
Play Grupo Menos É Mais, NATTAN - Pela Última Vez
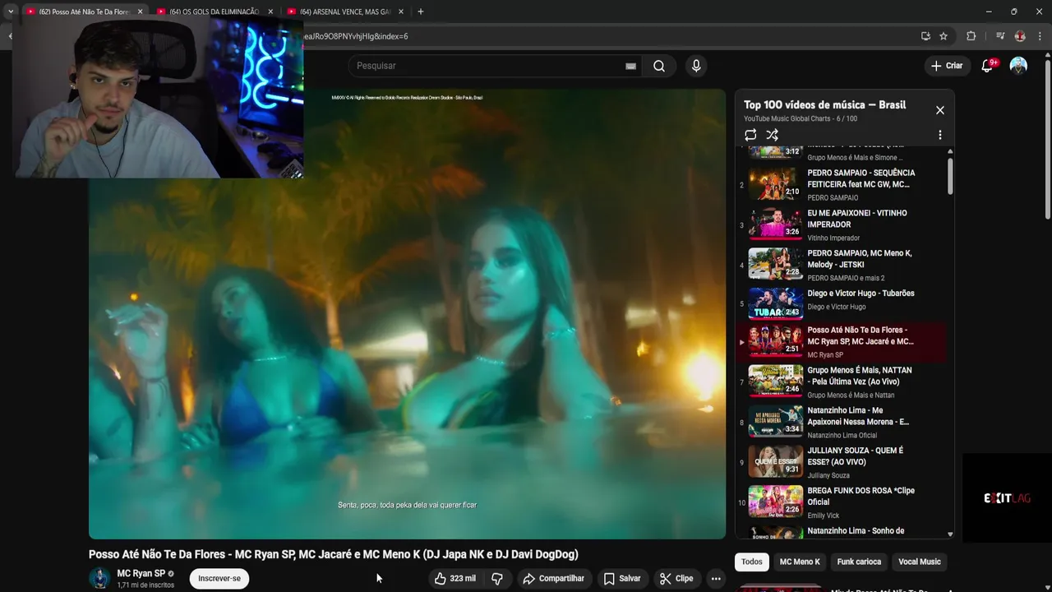pyautogui.click(x=842, y=382)
